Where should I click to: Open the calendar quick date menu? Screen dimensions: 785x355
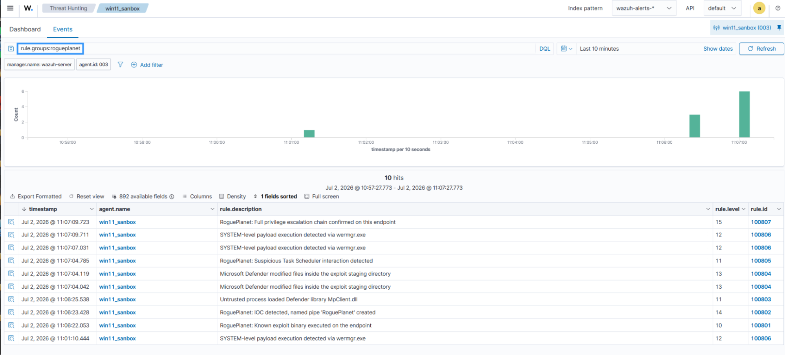566,49
